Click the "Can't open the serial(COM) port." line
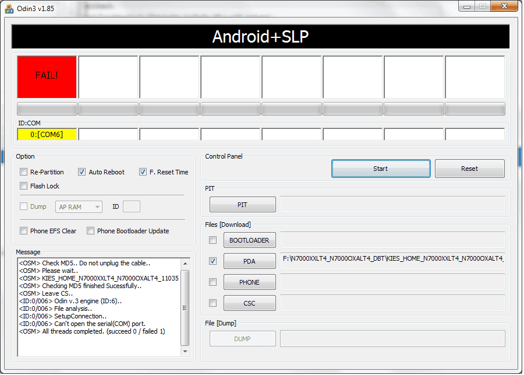524x375 pixels. click(82, 324)
